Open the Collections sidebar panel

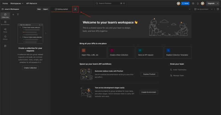[5, 16]
